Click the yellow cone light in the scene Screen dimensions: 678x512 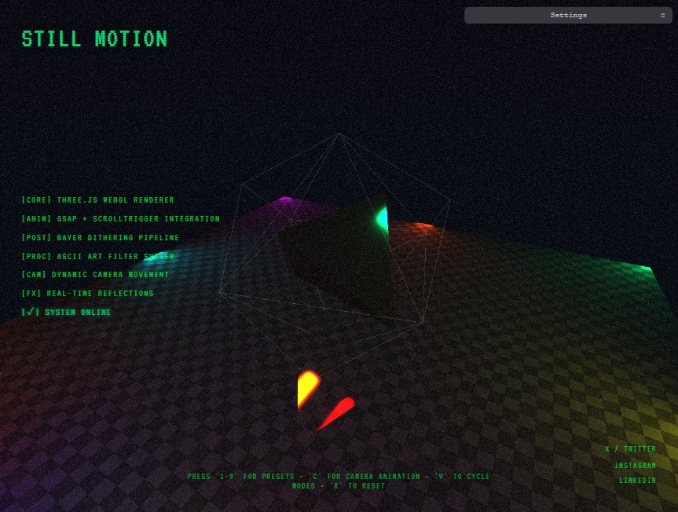(x=306, y=388)
